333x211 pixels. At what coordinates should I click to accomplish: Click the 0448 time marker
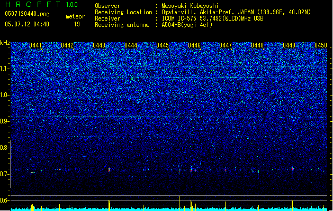[x=257, y=45]
